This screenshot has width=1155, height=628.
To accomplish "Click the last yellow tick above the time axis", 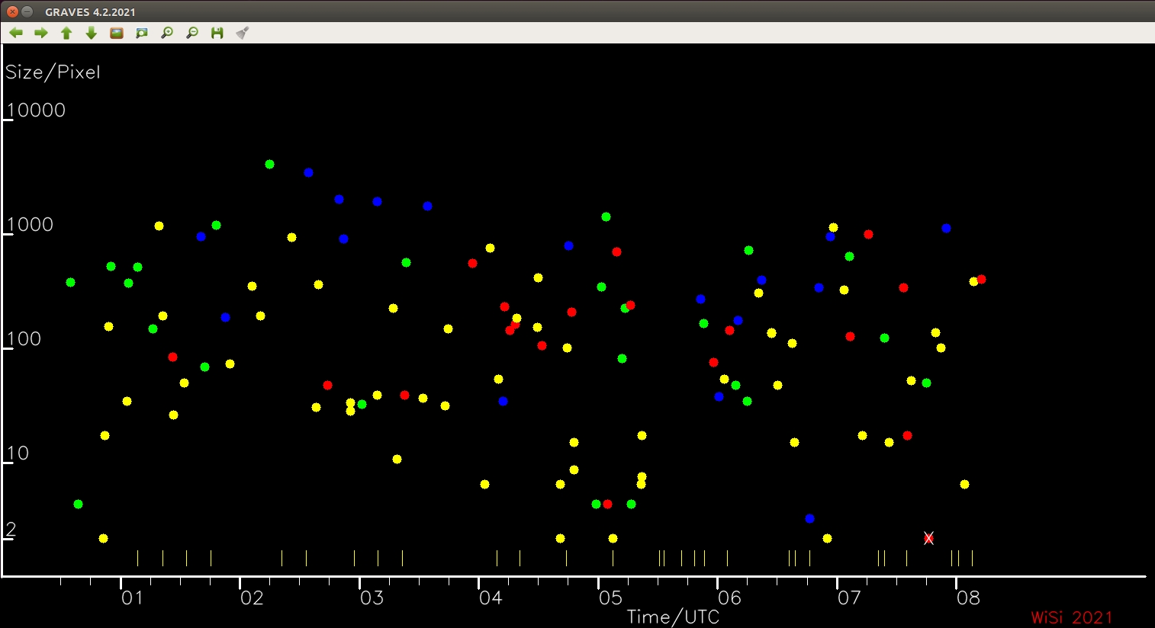I will [972, 558].
